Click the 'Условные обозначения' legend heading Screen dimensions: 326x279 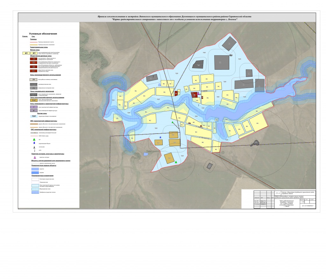(43, 34)
